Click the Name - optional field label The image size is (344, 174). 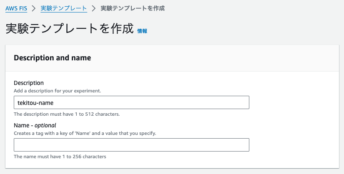coord(35,125)
